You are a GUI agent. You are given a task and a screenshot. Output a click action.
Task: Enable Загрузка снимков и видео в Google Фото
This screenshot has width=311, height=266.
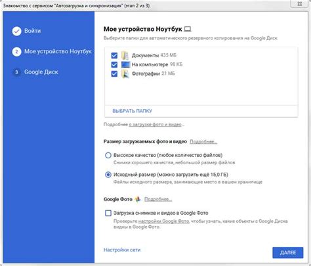108,213
